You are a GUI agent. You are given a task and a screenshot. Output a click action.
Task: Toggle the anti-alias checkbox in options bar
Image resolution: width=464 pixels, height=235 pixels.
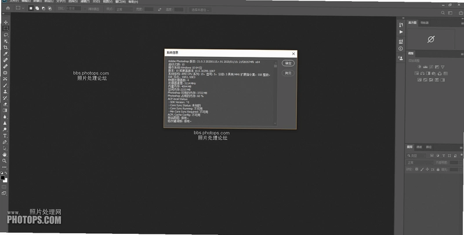[x=85, y=9]
